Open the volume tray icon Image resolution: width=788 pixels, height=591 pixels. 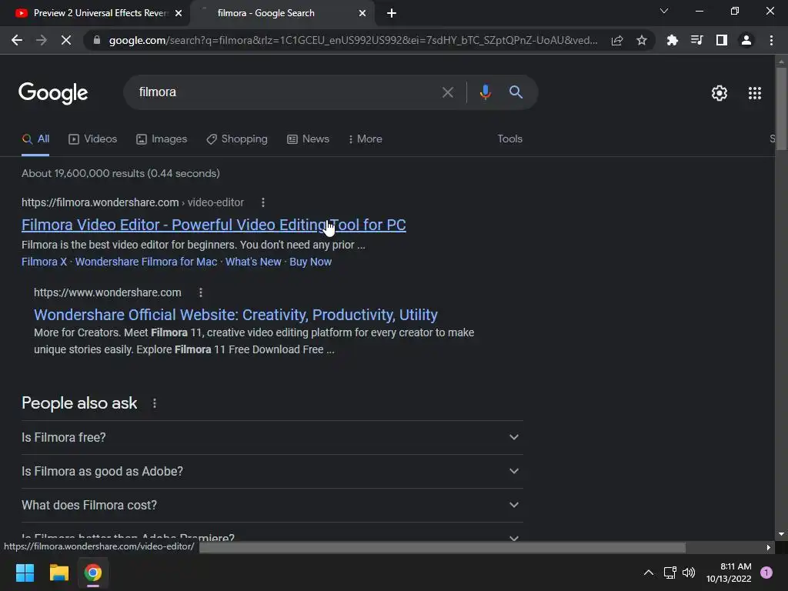point(689,573)
